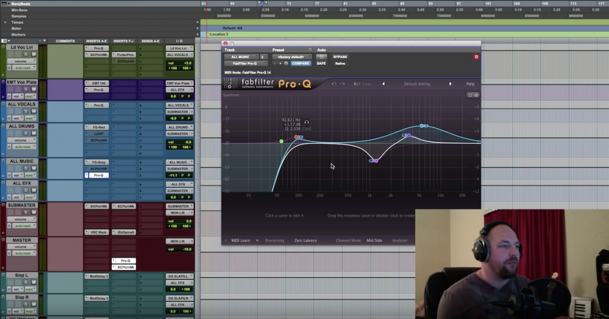
Task: Open the Pro-Q insert on MASTER track
Action: click(125, 261)
